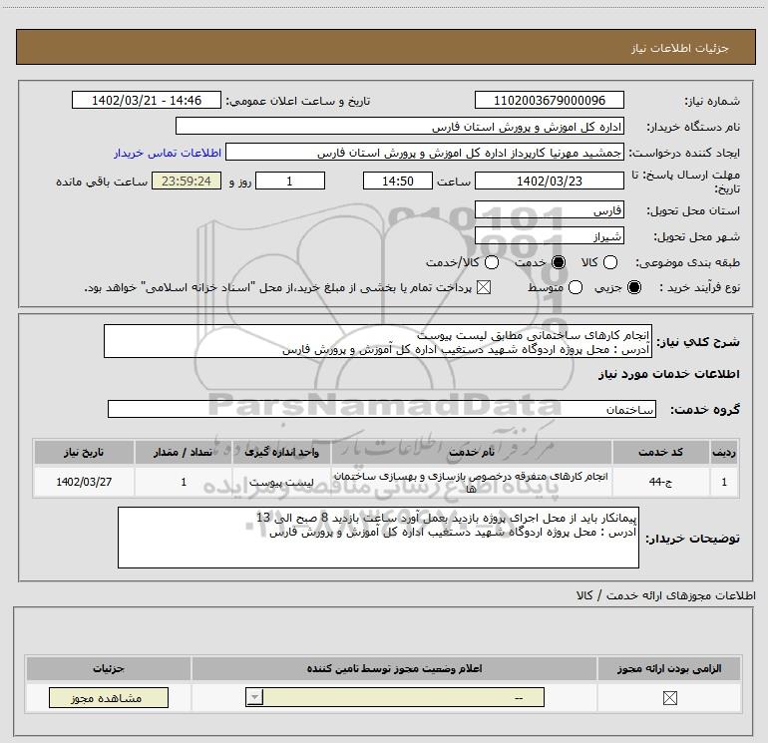Select the کالا/خدمت radio option
The width and height of the screenshot is (768, 743).
[x=492, y=262]
